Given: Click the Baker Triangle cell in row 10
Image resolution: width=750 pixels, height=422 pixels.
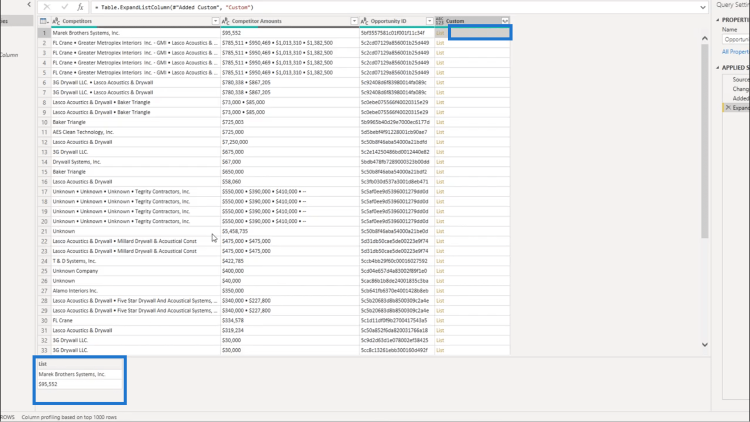Looking at the screenshot, I should click(x=136, y=122).
